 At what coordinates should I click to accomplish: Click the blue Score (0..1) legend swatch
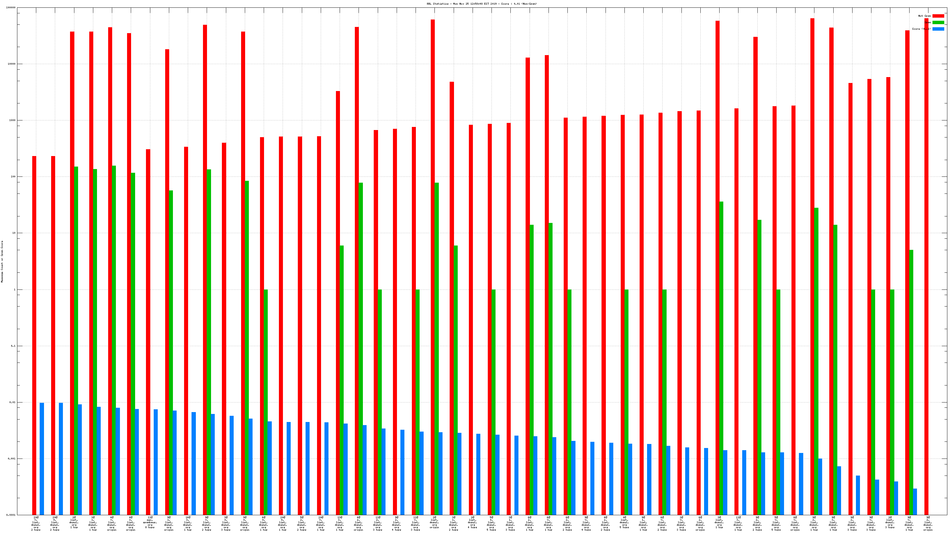[x=938, y=29]
